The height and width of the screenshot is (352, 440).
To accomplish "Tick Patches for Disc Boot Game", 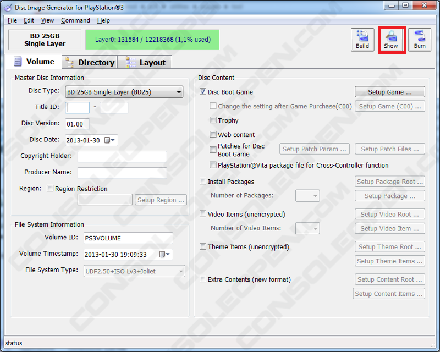I will (213, 150).
